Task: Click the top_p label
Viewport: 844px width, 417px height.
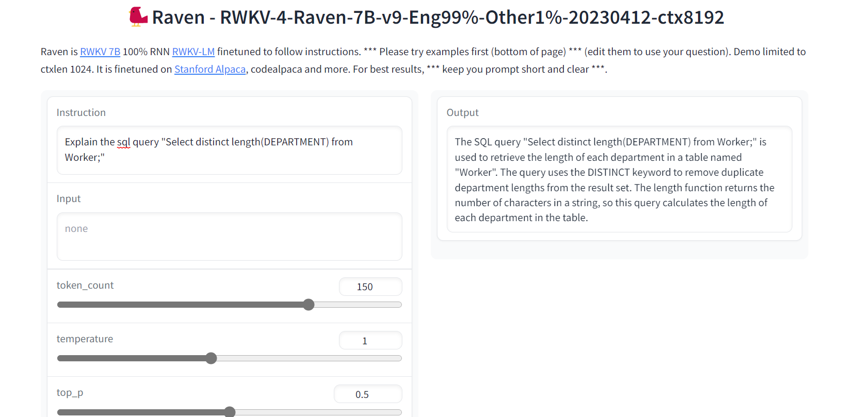Action: (70, 393)
